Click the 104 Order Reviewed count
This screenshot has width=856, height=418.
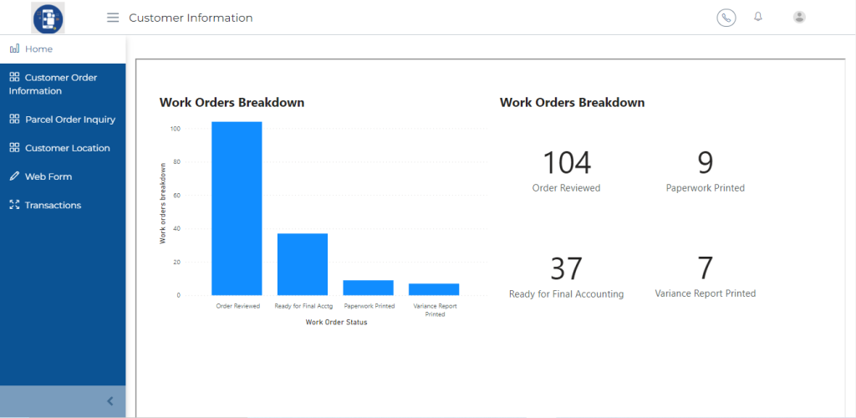566,163
